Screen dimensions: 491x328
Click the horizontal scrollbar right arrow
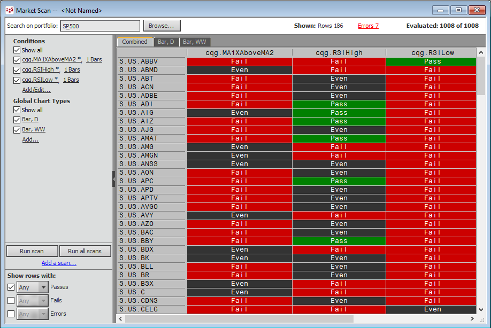[472, 318]
